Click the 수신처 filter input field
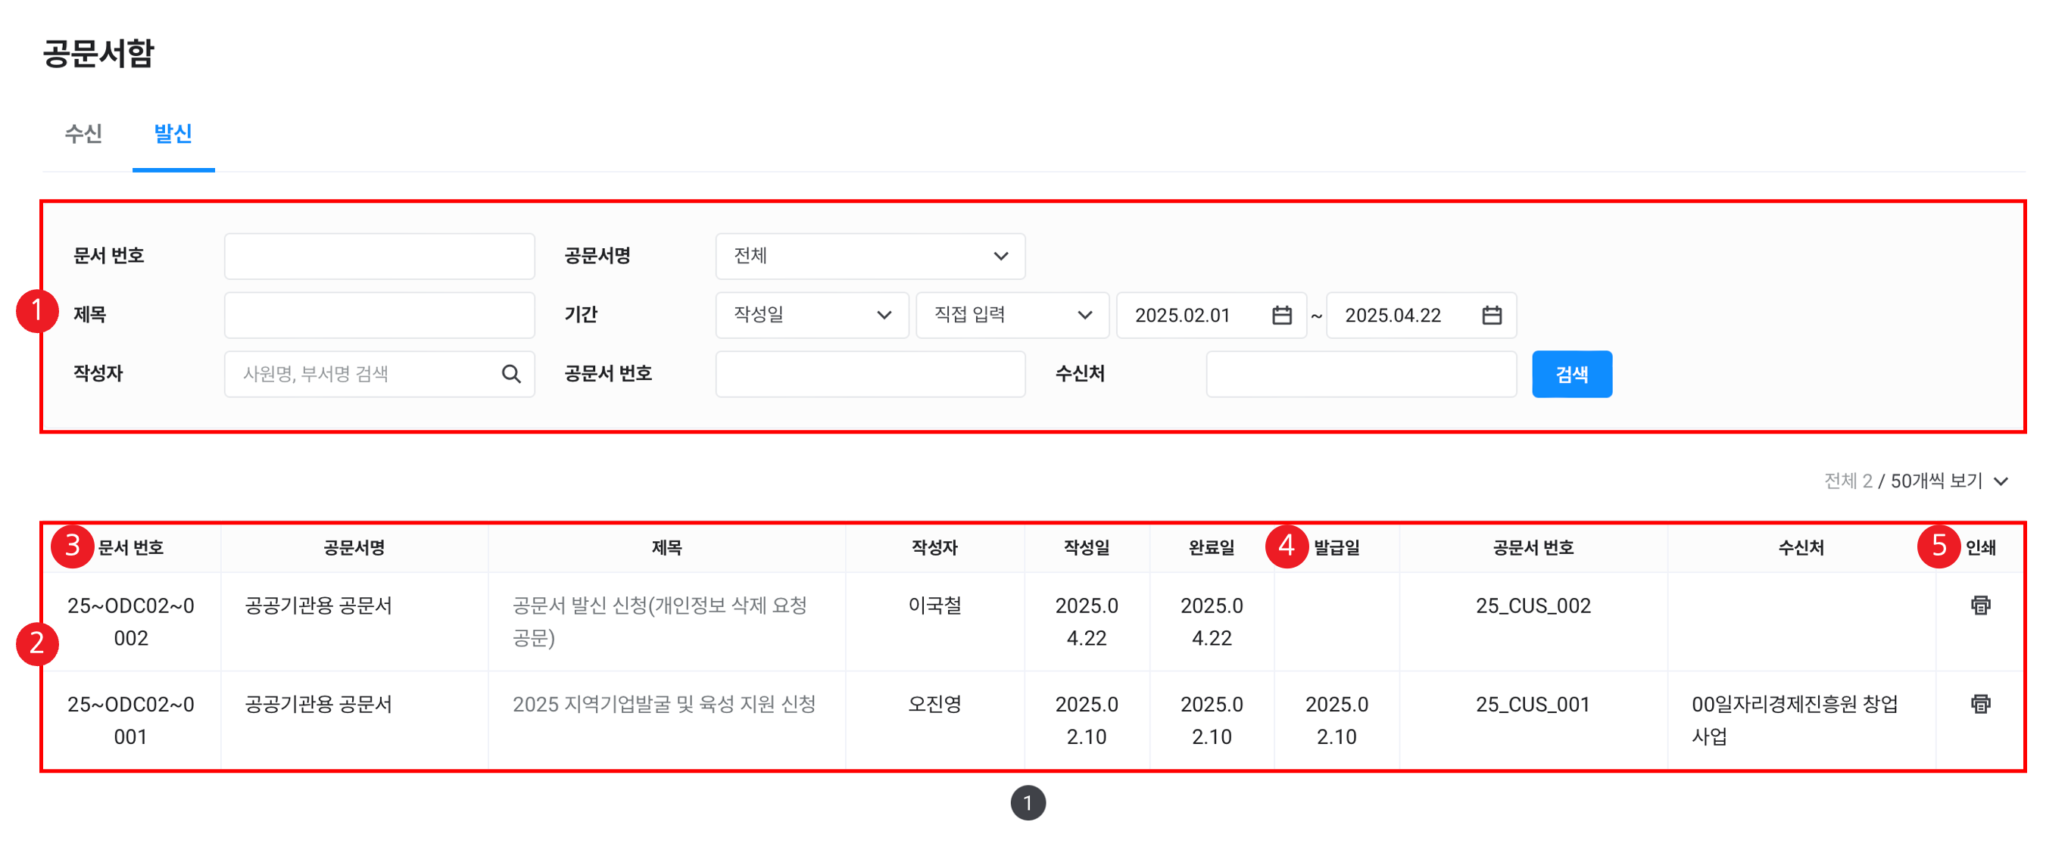The image size is (2068, 853). [x=1360, y=374]
